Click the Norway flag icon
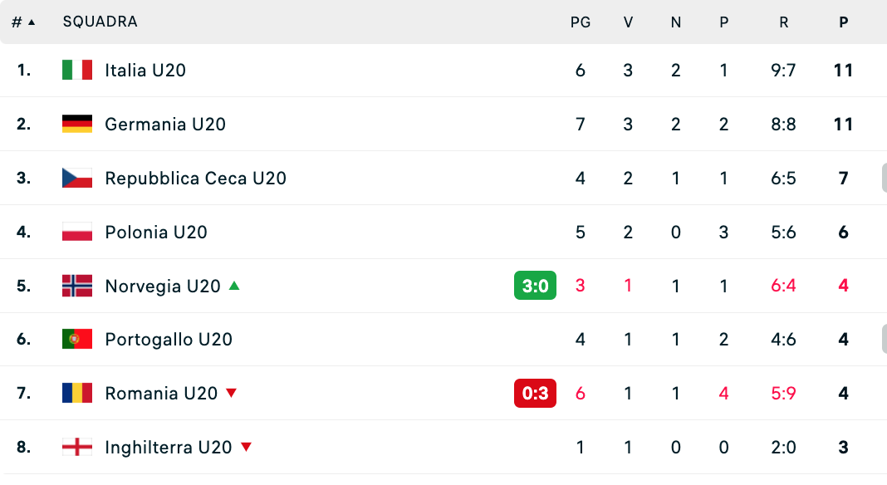This screenshot has width=887, height=485. 77,287
